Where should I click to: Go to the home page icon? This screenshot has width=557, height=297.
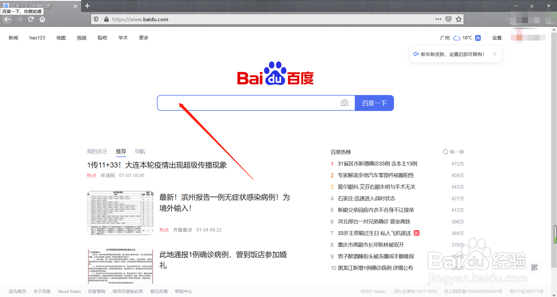point(42,19)
